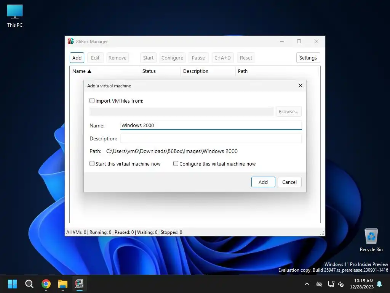Click the Name field with Windows 2000
Viewport: 390px width, 293px height.
click(211, 125)
